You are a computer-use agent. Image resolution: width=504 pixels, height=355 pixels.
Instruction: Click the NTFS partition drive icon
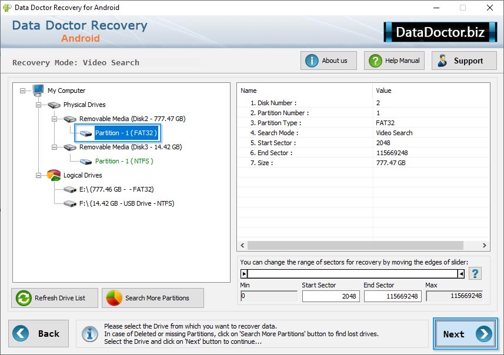coord(86,161)
